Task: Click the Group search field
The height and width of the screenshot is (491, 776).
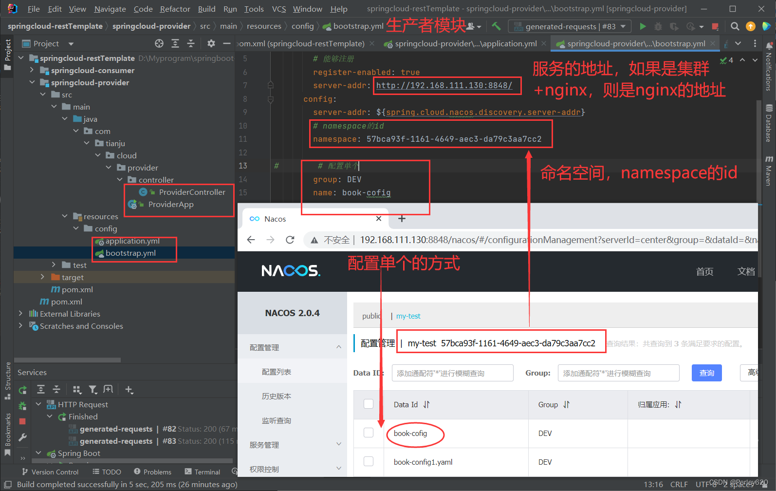Action: coord(619,373)
